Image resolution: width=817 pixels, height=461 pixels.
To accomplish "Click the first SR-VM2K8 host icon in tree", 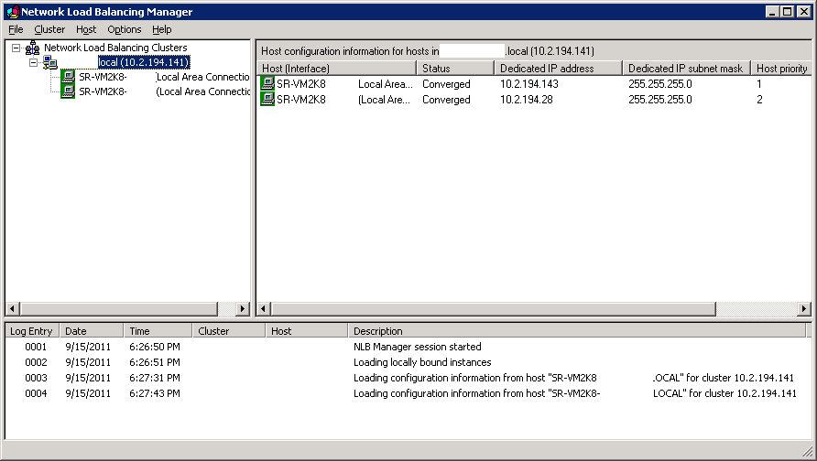I will coord(68,78).
